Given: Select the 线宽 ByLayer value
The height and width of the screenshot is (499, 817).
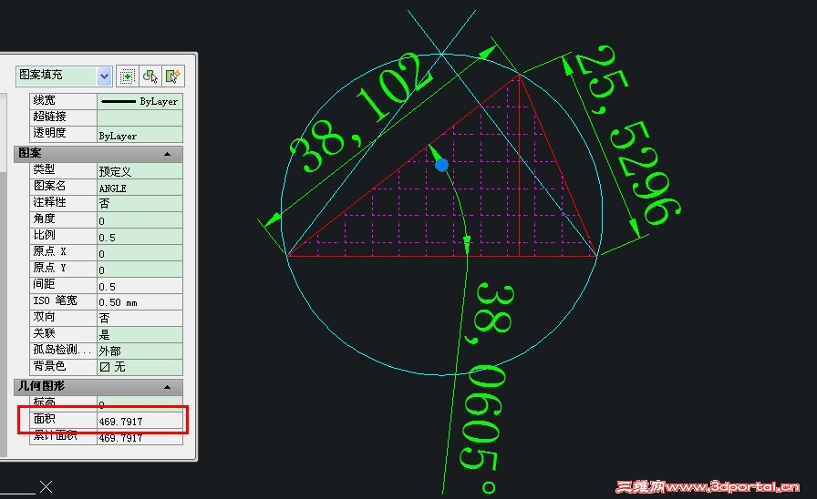Looking at the screenshot, I should pos(140,101).
